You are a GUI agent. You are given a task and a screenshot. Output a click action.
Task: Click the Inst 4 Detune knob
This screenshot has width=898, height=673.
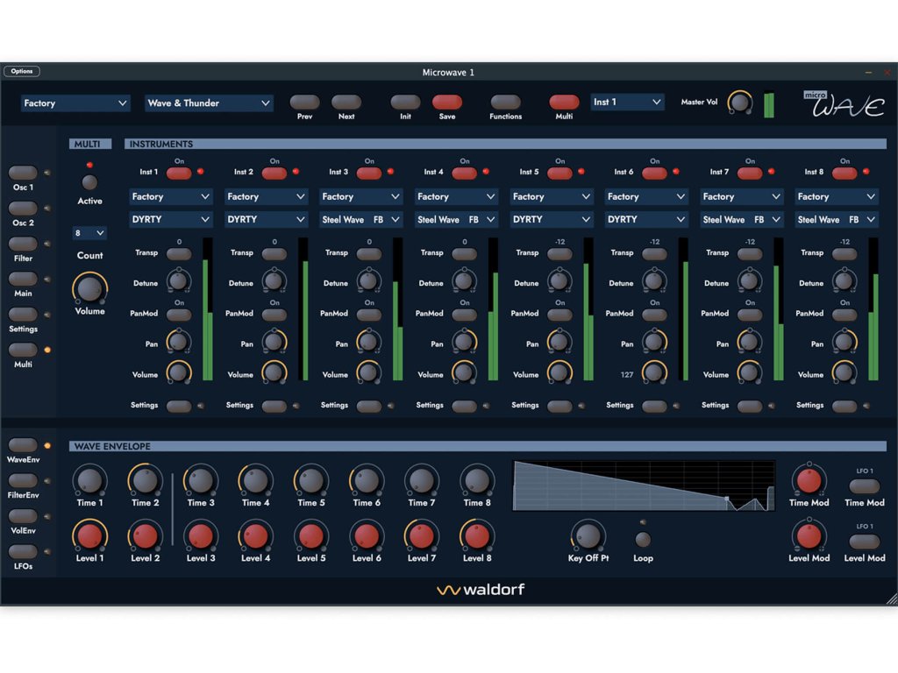(x=464, y=280)
